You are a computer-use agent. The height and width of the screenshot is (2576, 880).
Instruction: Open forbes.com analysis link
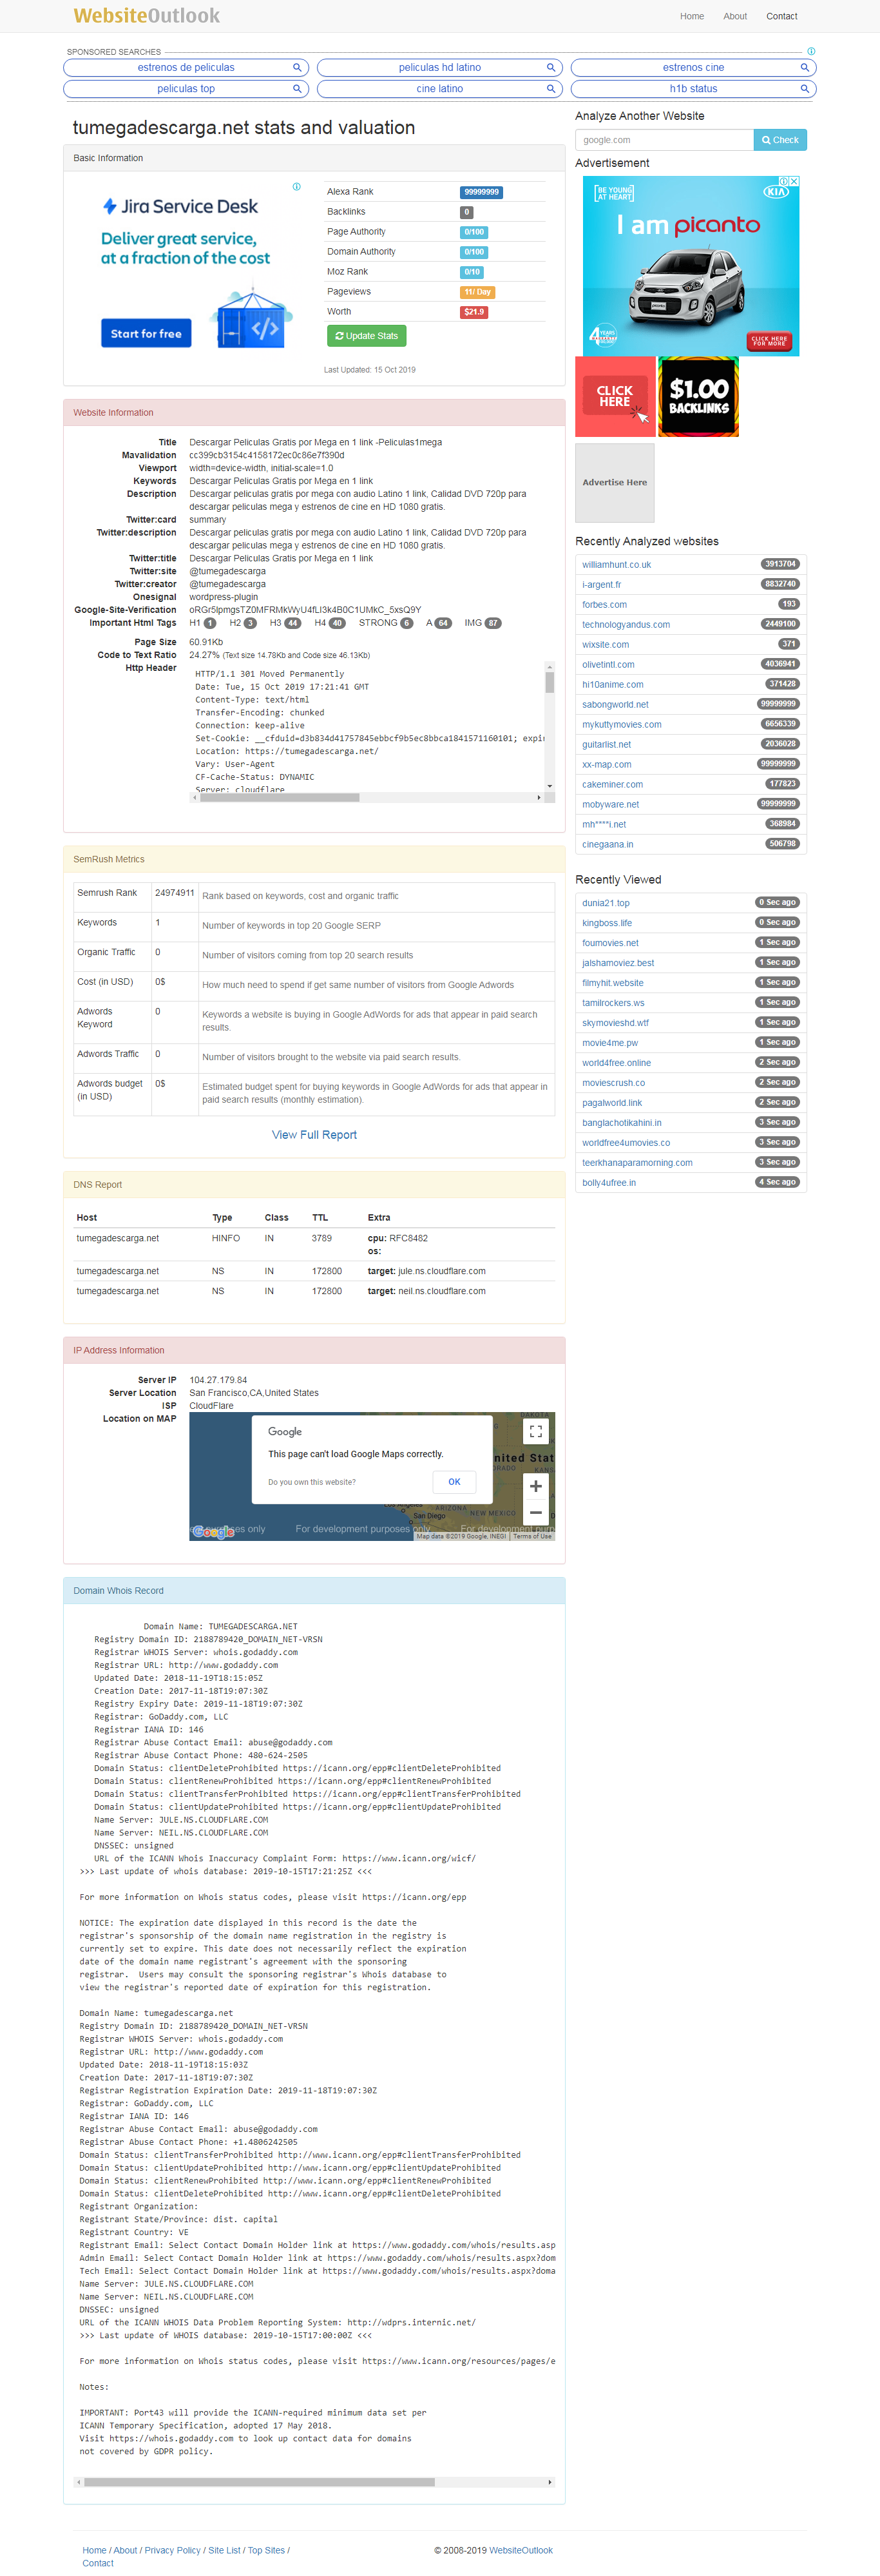click(x=604, y=605)
